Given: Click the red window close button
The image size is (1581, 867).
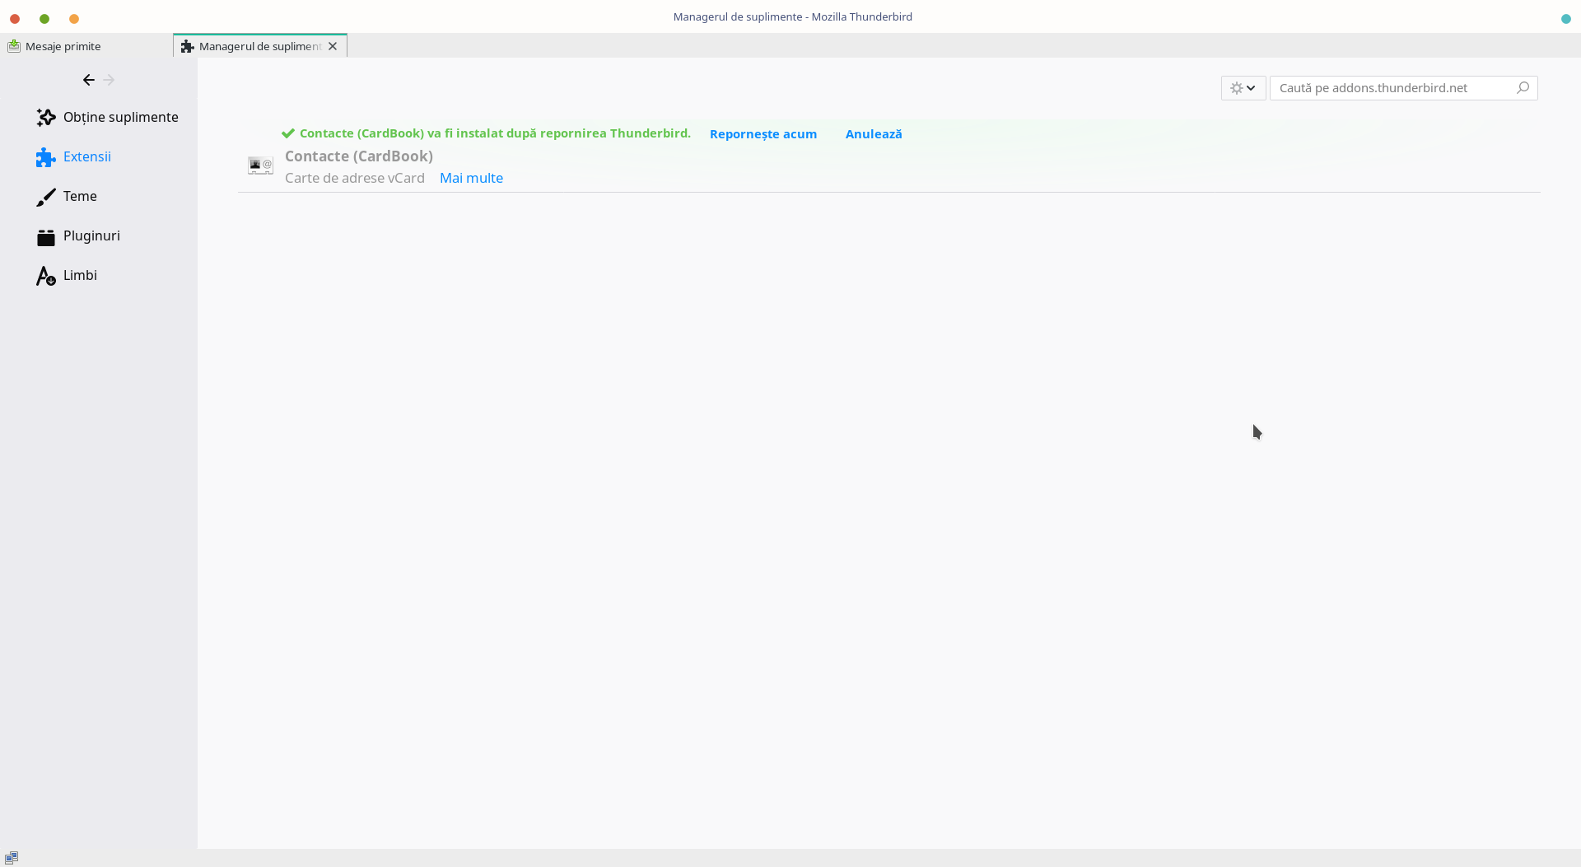Looking at the screenshot, I should pyautogui.click(x=15, y=18).
